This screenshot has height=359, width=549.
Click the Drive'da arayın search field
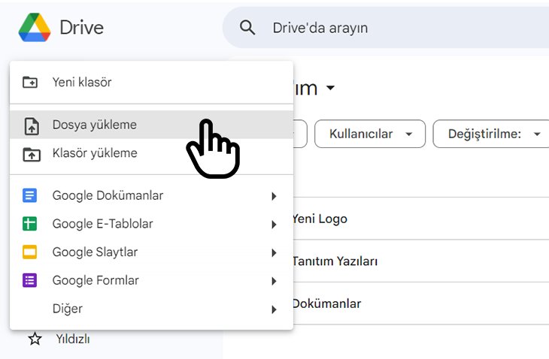385,28
